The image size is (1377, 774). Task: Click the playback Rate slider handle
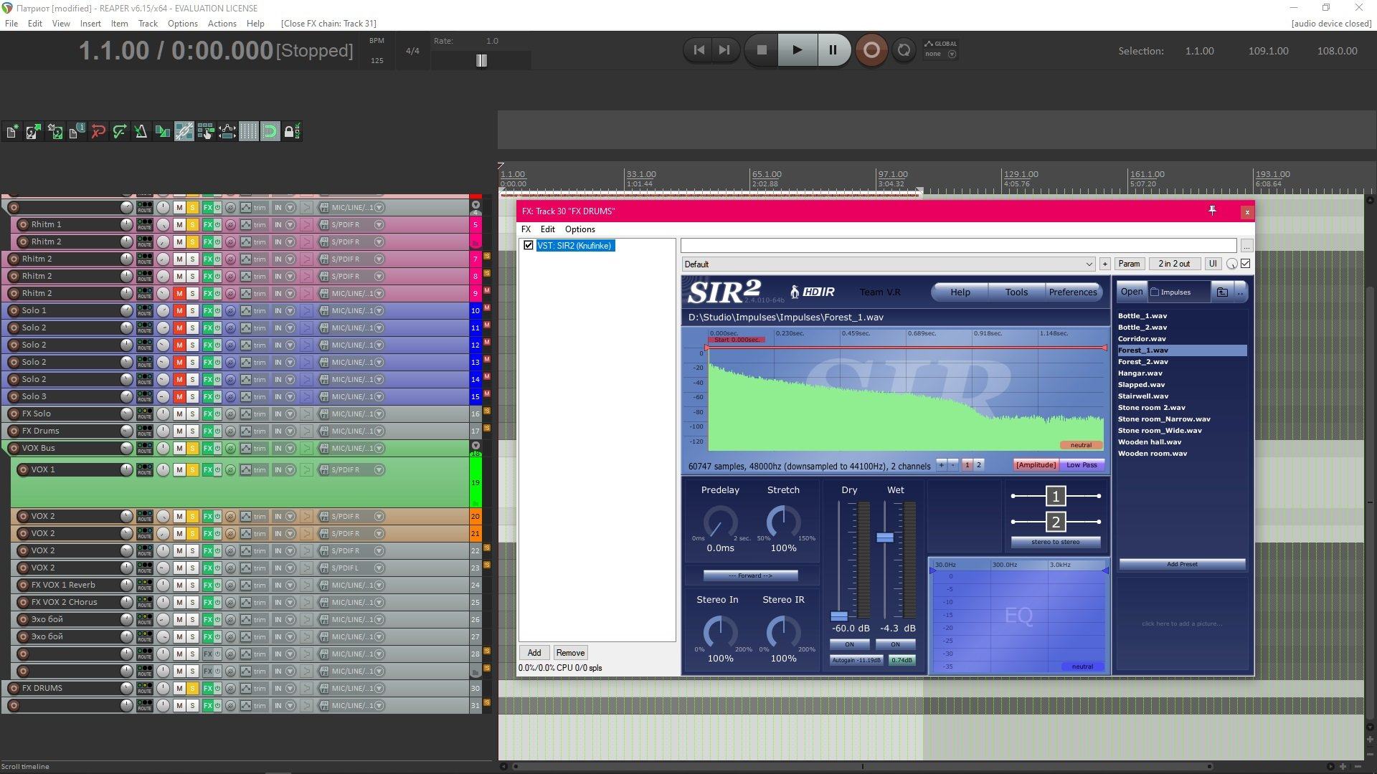pos(481,61)
